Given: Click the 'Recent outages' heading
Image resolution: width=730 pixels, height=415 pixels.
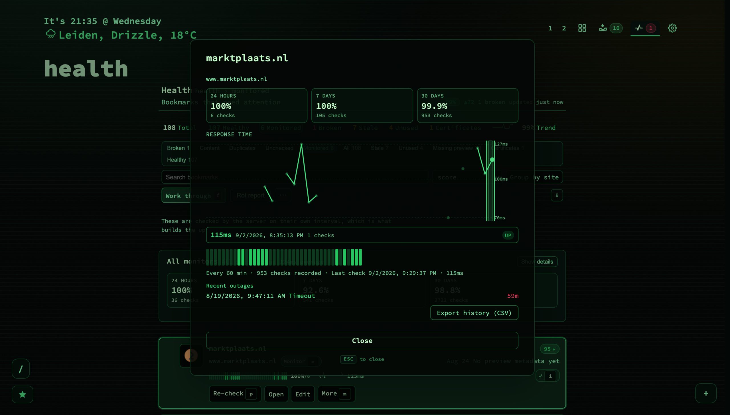Looking at the screenshot, I should (x=230, y=286).
